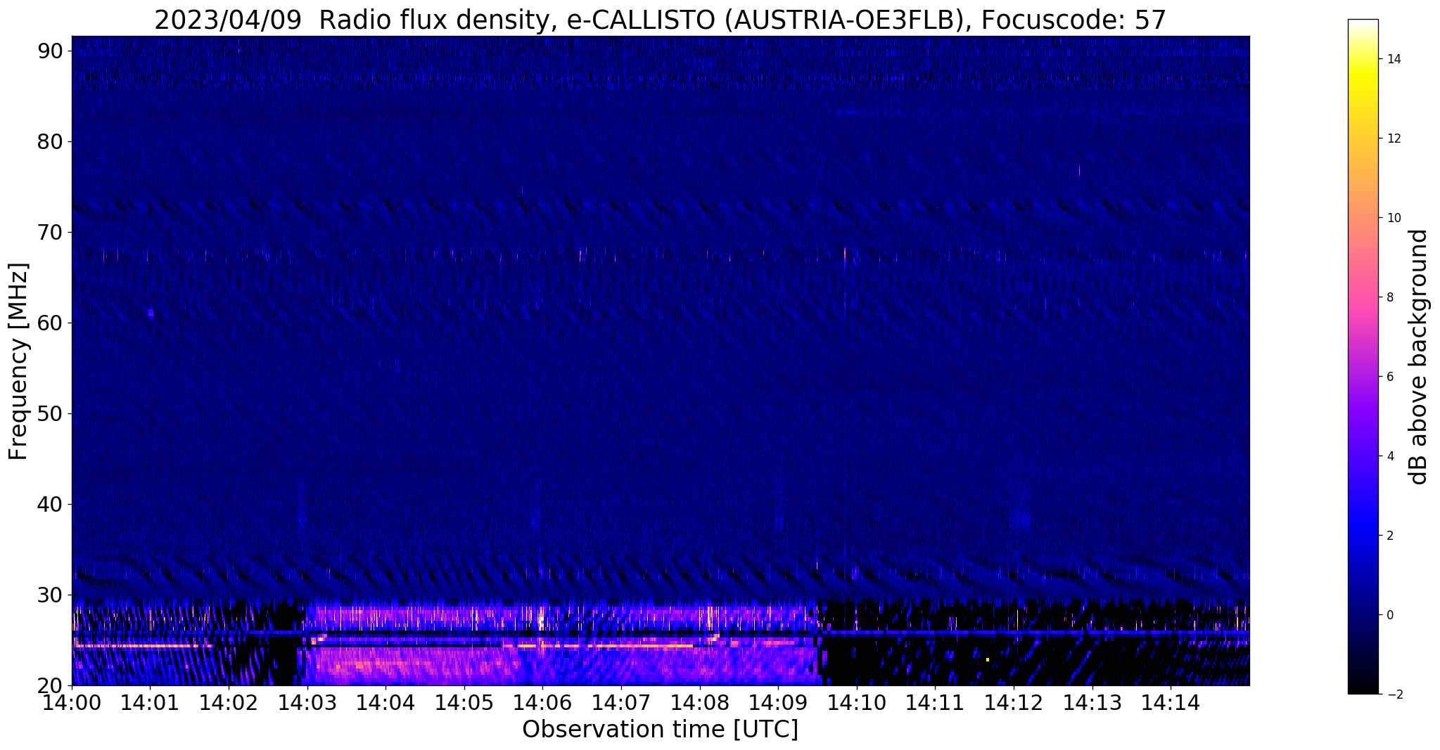Click the colorbar tick label 12

pyautogui.click(x=1393, y=138)
